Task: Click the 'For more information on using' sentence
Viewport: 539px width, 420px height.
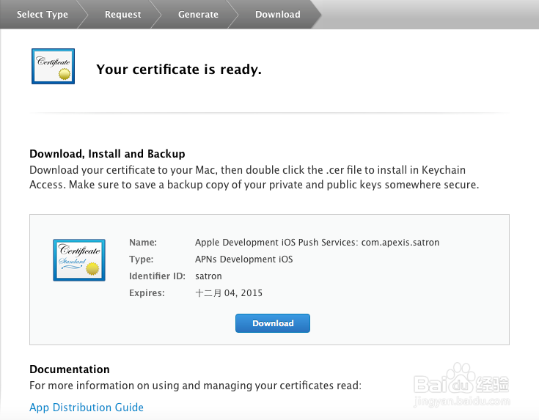Action: click(x=195, y=386)
